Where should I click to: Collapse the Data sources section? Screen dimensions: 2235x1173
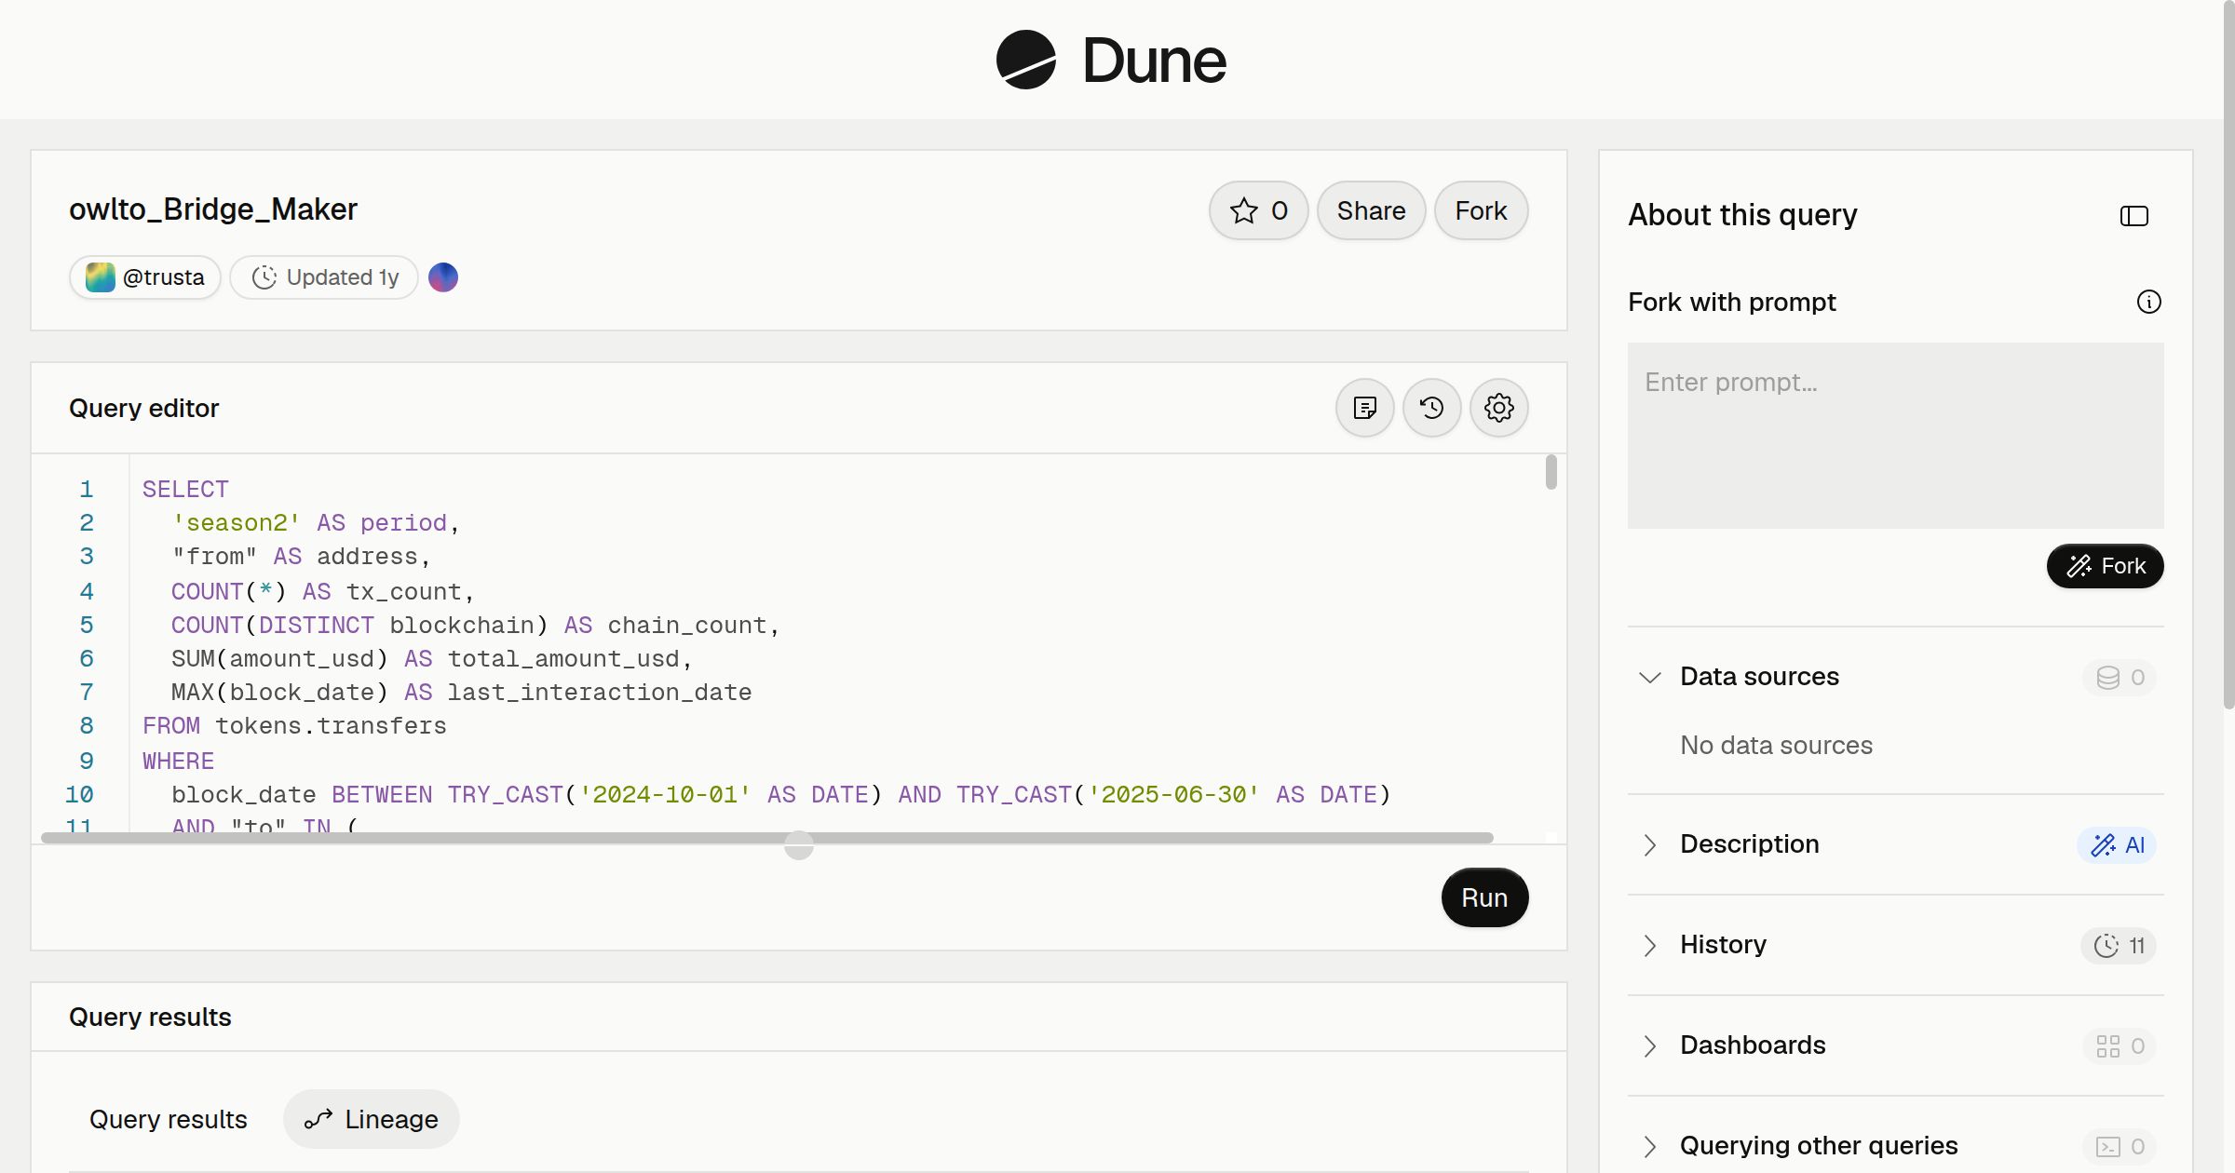tap(1649, 677)
